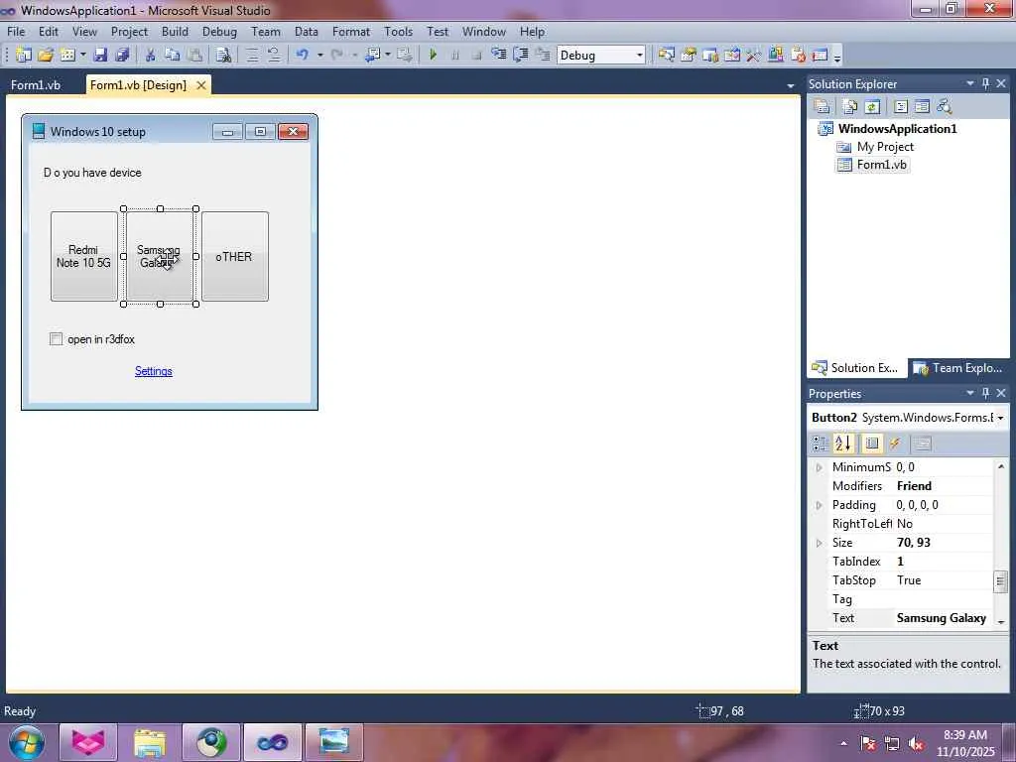Close the Form1.vb [Design] tab
This screenshot has width=1016, height=762.
pyautogui.click(x=201, y=85)
